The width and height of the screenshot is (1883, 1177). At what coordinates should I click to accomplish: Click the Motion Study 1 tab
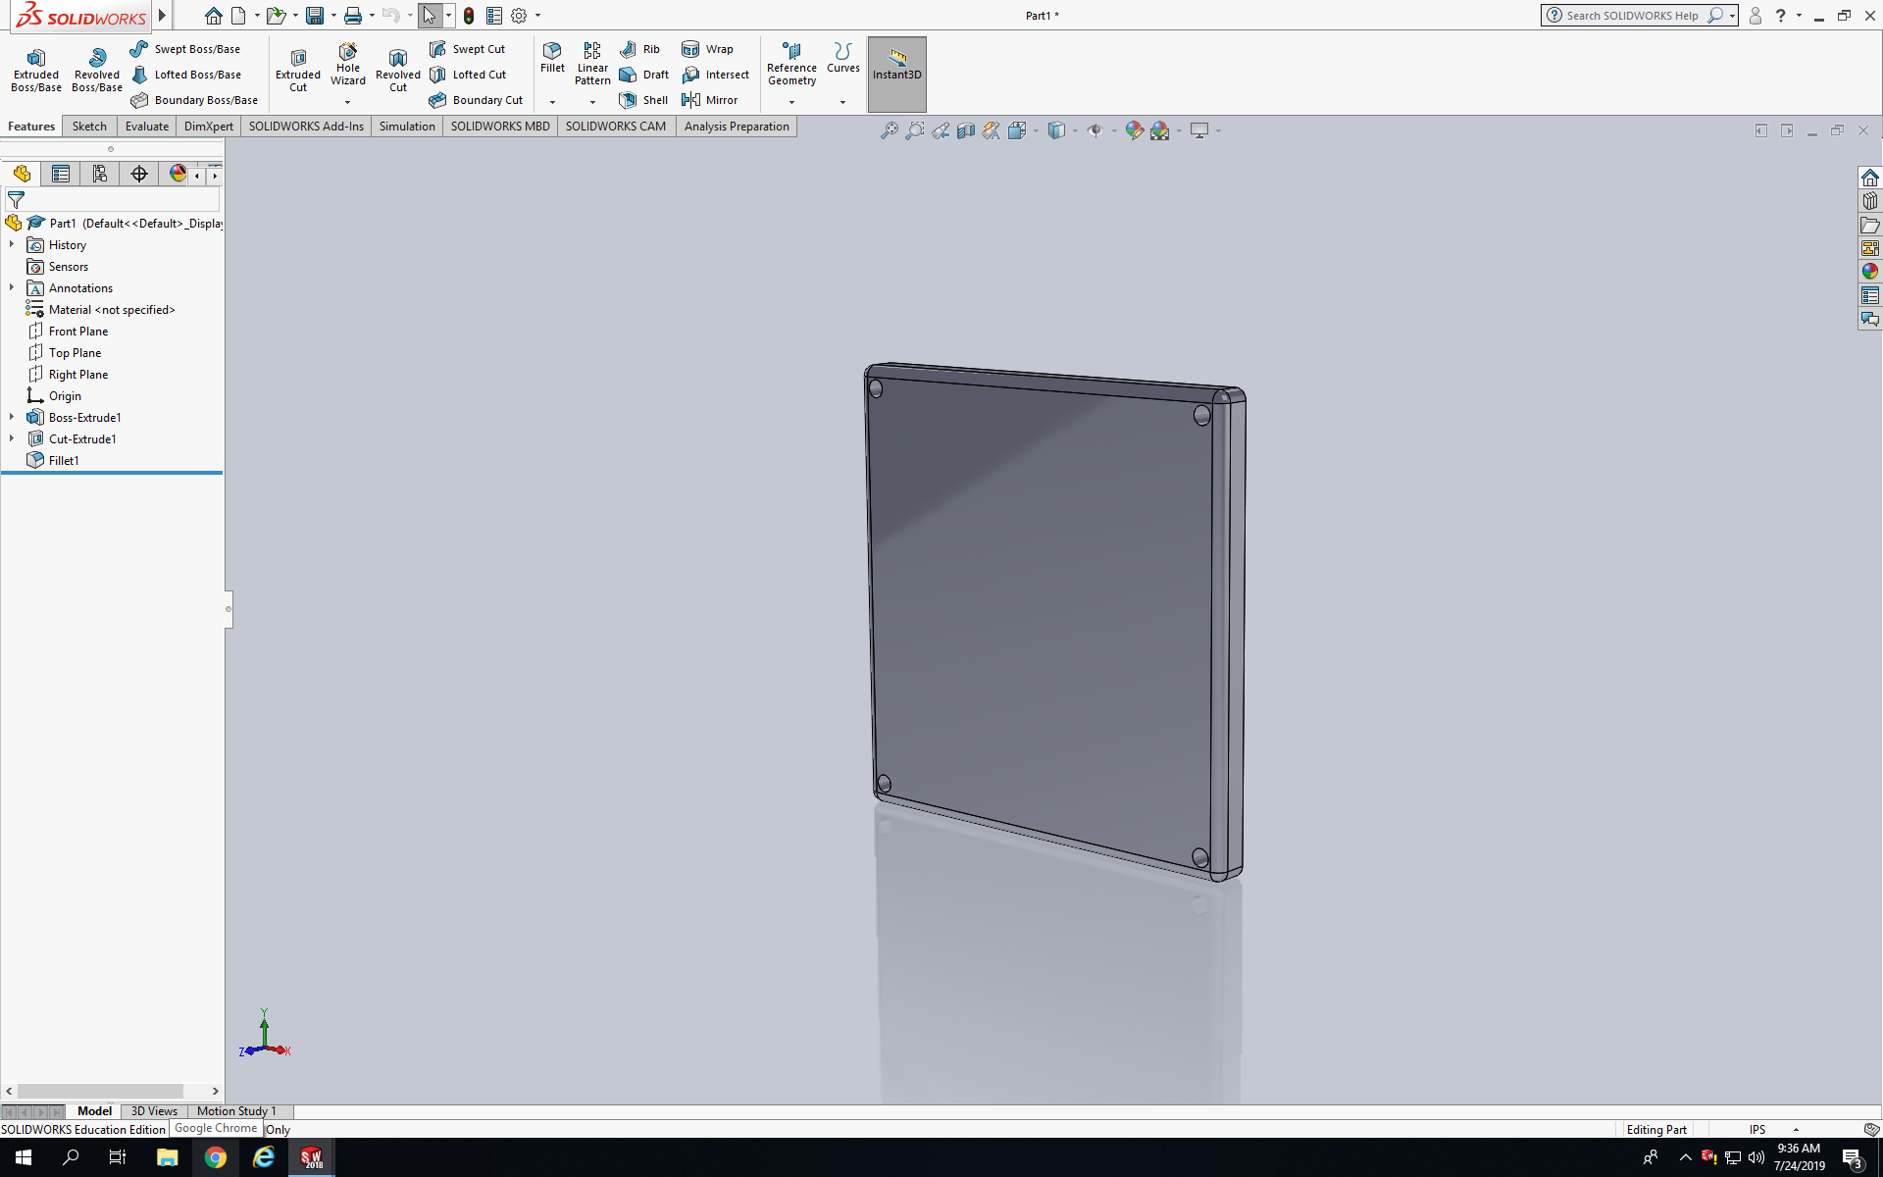pyautogui.click(x=235, y=1111)
